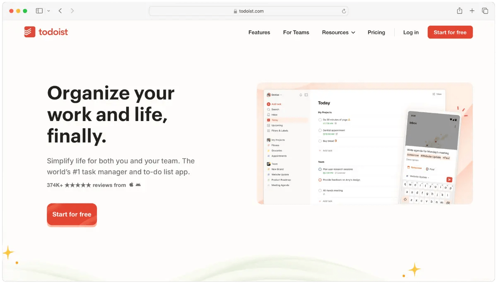
Task: Check off the 'All-hands meeting' task
Action: click(x=320, y=191)
